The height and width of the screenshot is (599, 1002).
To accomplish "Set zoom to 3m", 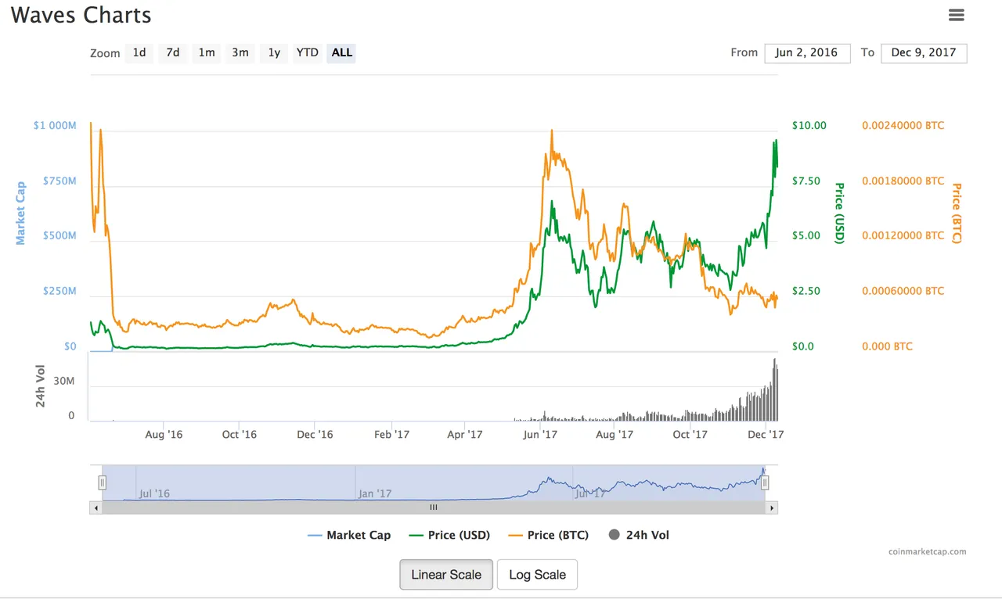I will click(240, 52).
